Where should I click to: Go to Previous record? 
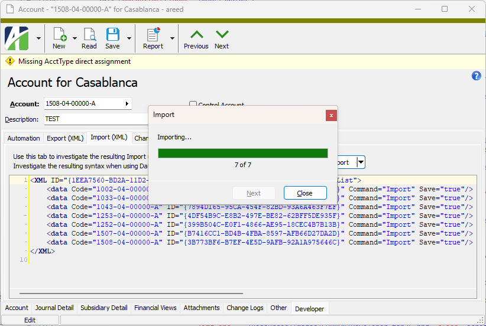196,38
